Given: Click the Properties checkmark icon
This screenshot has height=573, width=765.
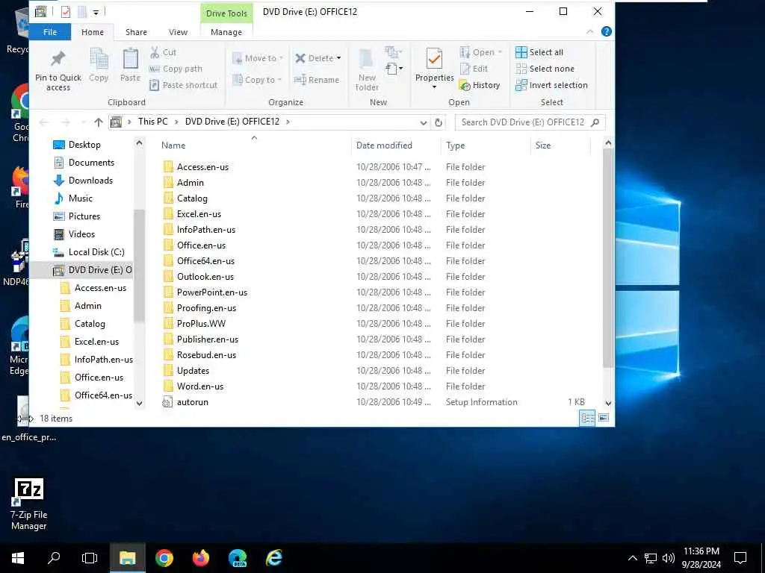Looking at the screenshot, I should tap(434, 59).
